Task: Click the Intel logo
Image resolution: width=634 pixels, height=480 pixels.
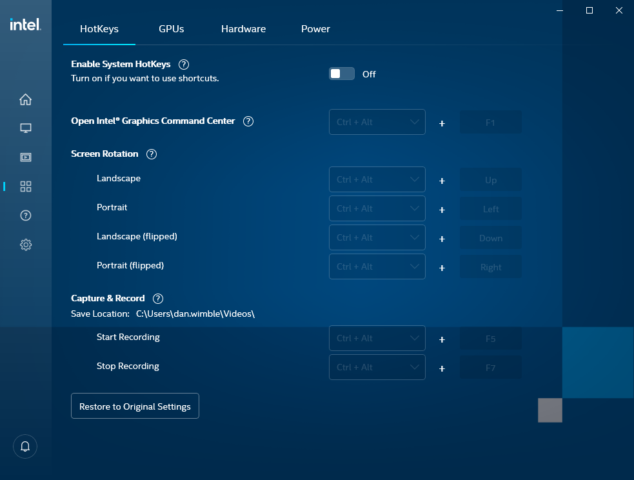Action: coord(25,25)
